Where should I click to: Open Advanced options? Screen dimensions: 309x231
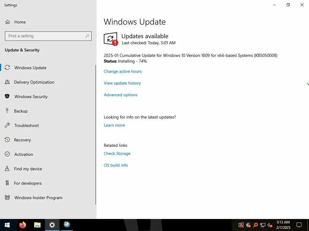click(x=120, y=95)
